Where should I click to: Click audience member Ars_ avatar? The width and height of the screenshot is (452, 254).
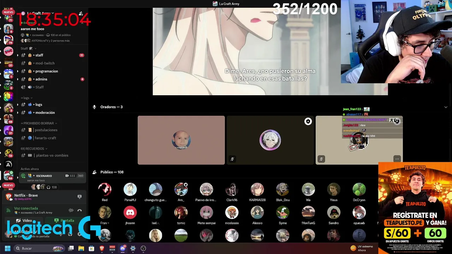[181, 189]
